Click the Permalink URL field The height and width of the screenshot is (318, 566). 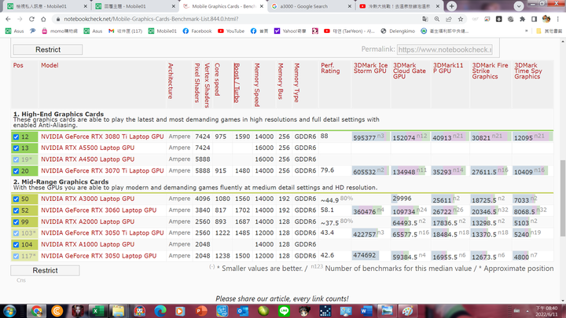[x=445, y=49]
